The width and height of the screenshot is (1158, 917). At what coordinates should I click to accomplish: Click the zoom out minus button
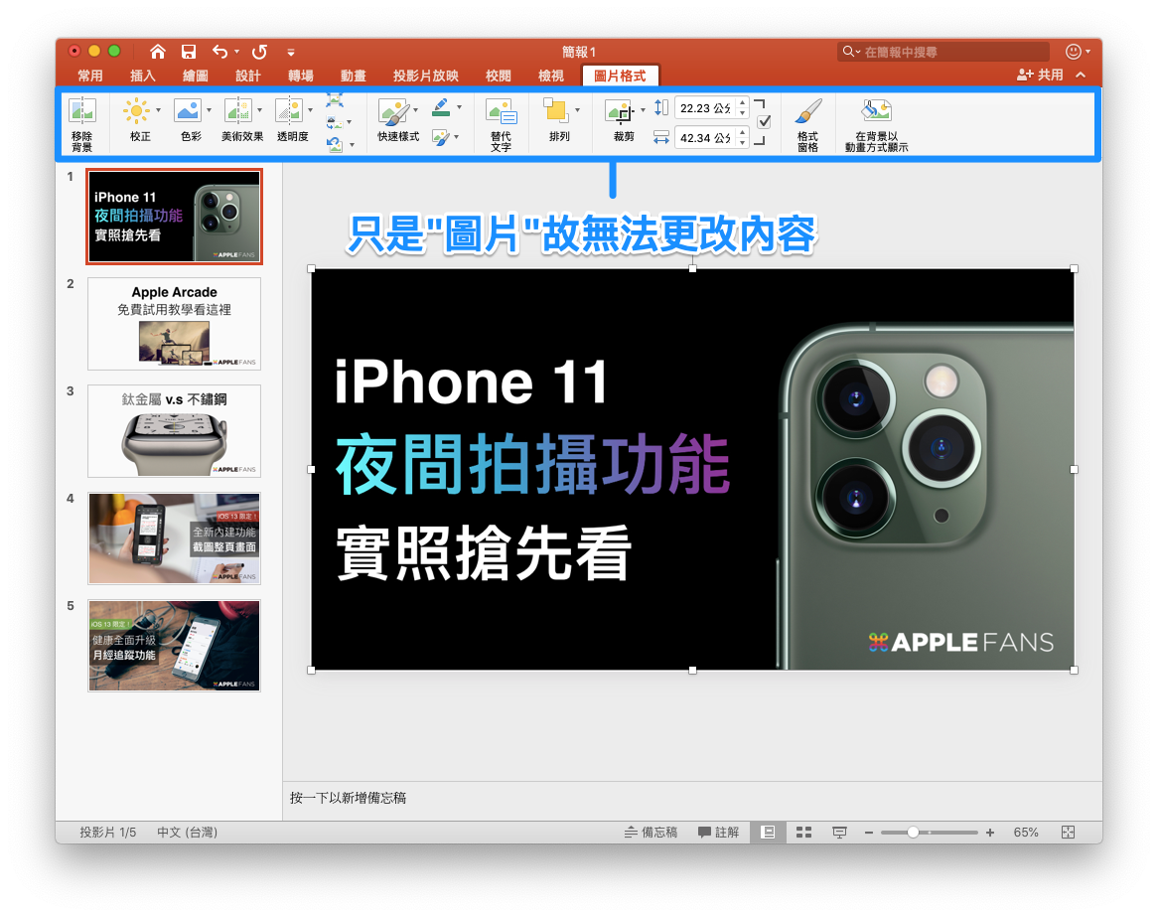tap(868, 833)
